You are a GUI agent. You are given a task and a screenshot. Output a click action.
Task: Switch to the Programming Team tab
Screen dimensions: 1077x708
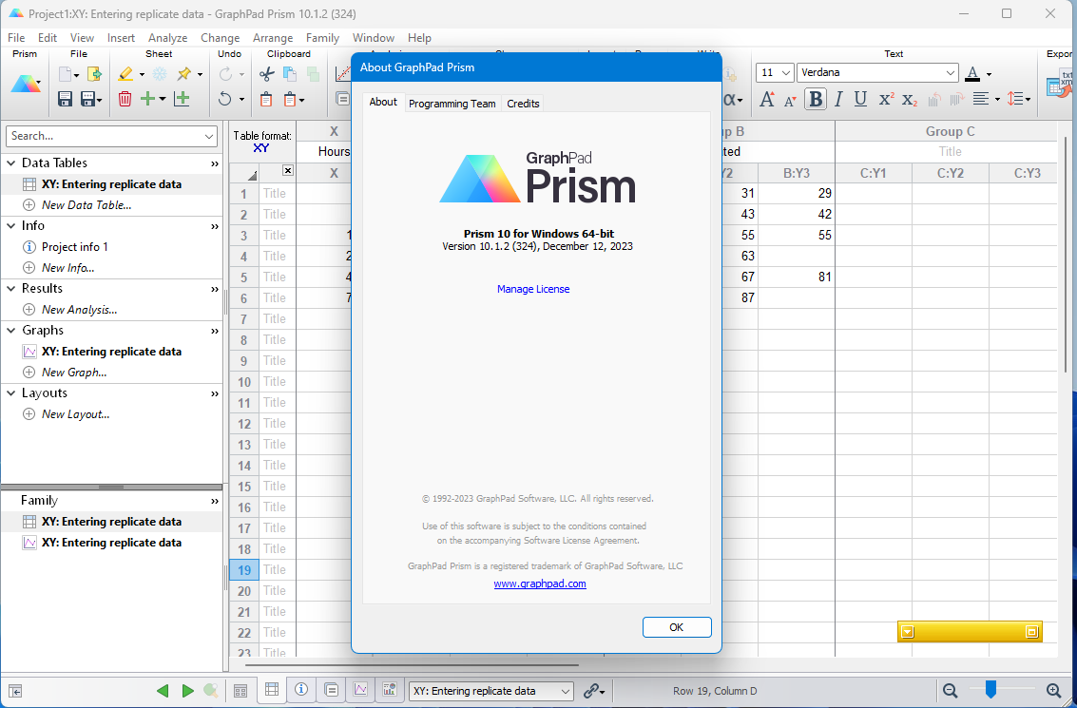click(x=452, y=103)
